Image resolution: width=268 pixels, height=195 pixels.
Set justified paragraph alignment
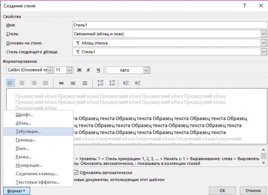pyautogui.click(x=45, y=83)
